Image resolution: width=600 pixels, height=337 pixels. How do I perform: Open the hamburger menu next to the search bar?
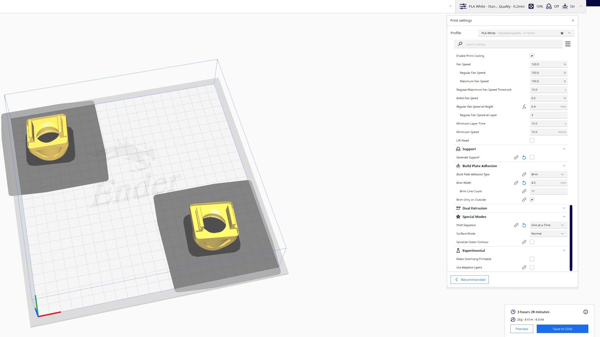pyautogui.click(x=568, y=44)
